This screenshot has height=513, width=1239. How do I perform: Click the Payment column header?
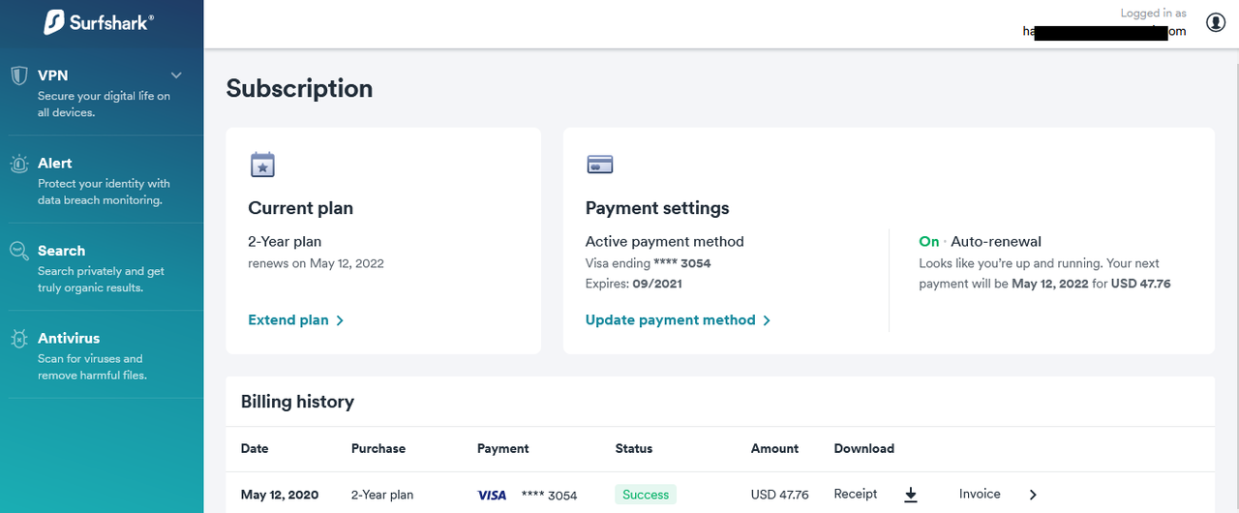(x=503, y=449)
